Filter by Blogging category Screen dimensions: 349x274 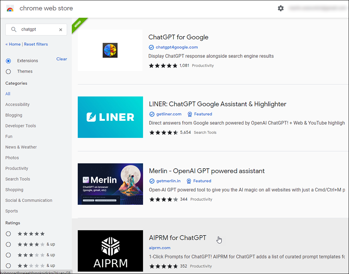14,115
